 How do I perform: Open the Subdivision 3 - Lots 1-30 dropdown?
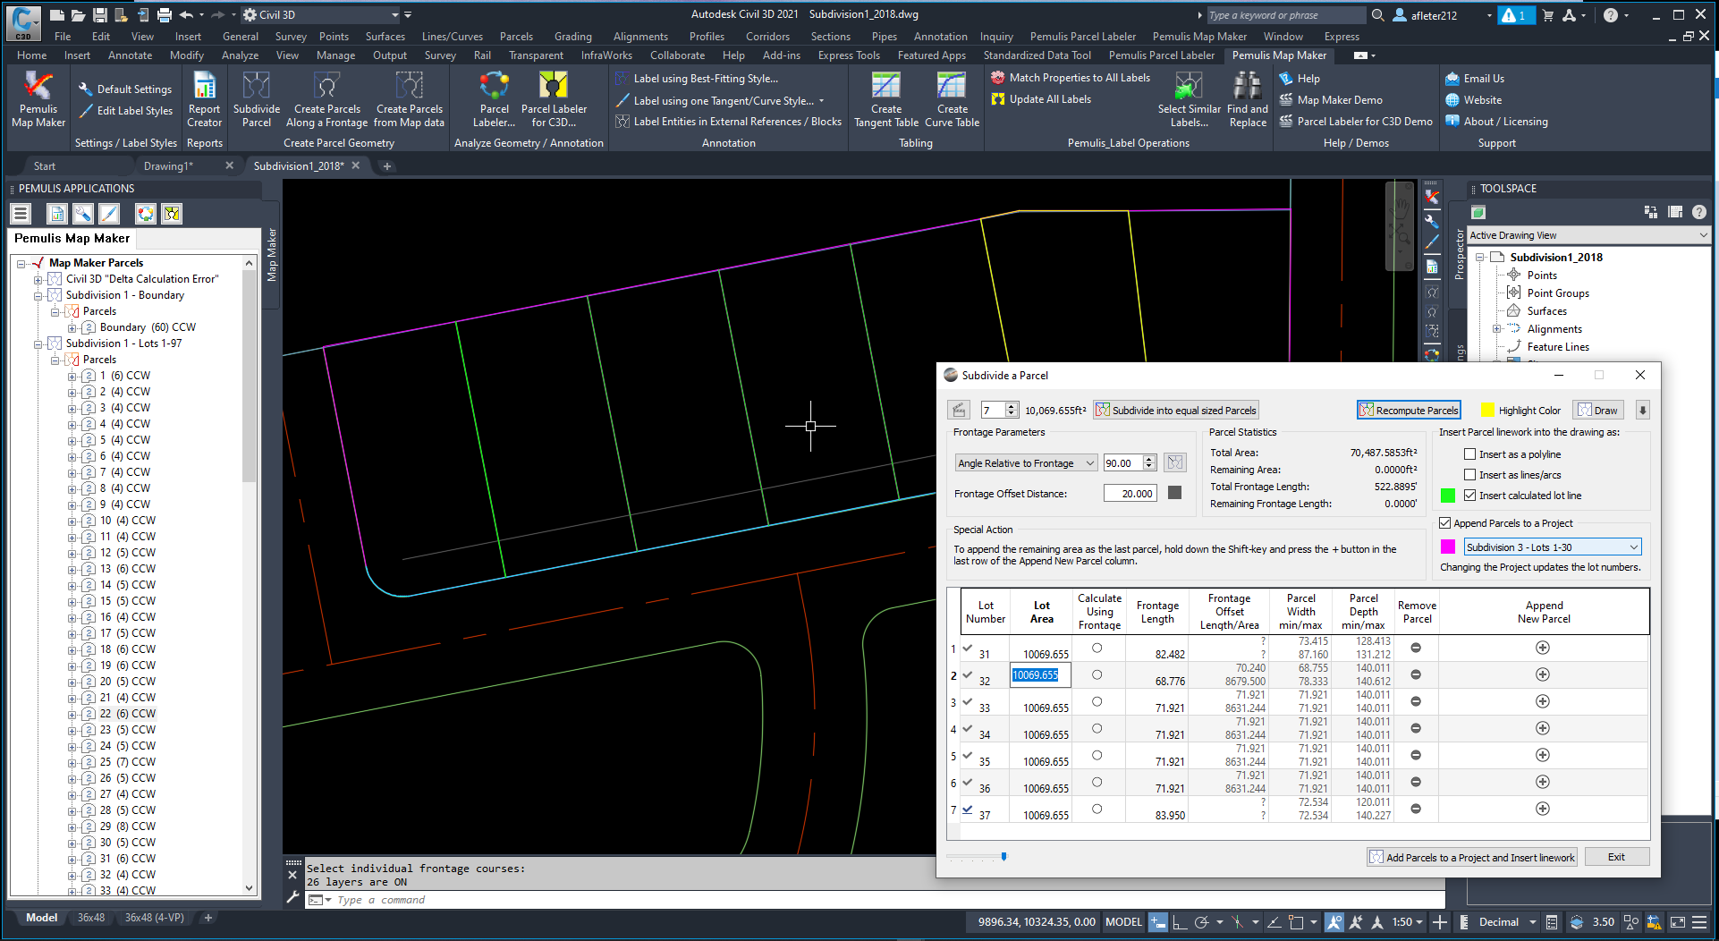[x=1633, y=547]
